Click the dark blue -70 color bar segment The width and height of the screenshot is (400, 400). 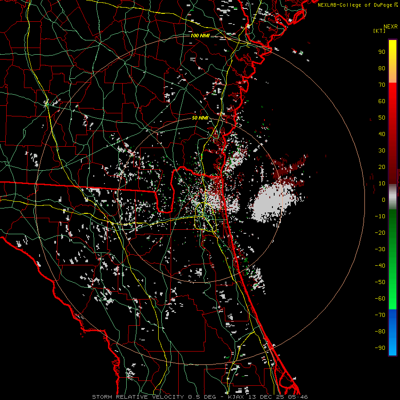392,316
